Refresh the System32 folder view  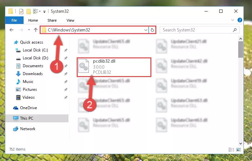click(x=152, y=30)
